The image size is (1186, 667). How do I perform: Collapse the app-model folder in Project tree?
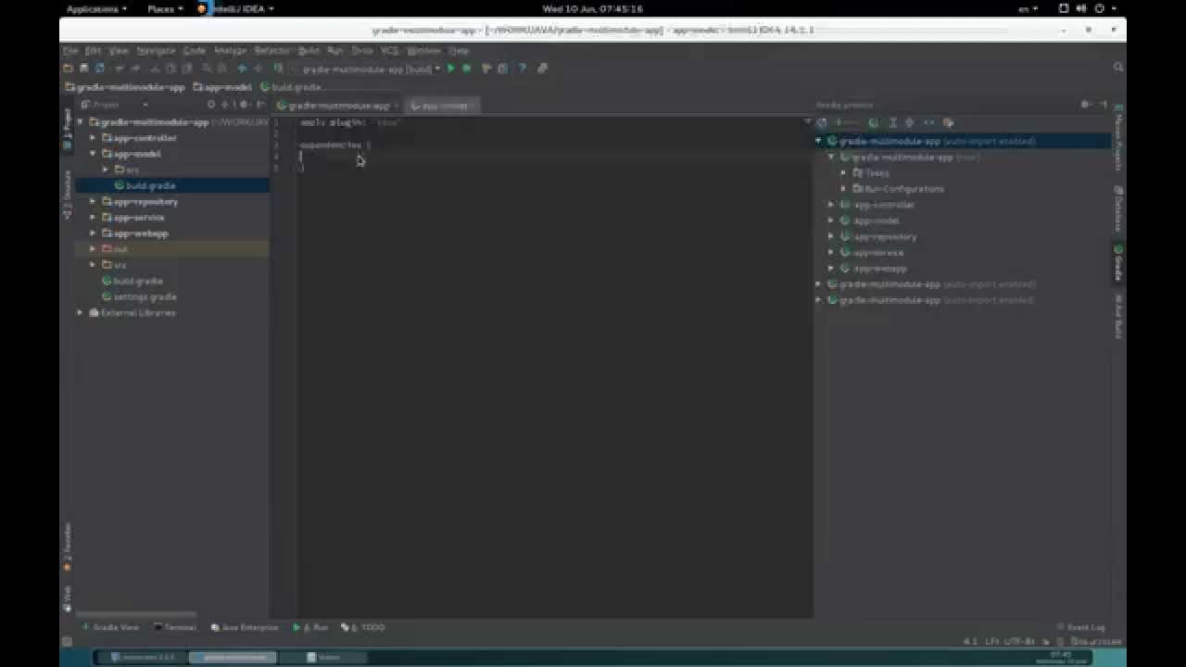pyautogui.click(x=93, y=154)
